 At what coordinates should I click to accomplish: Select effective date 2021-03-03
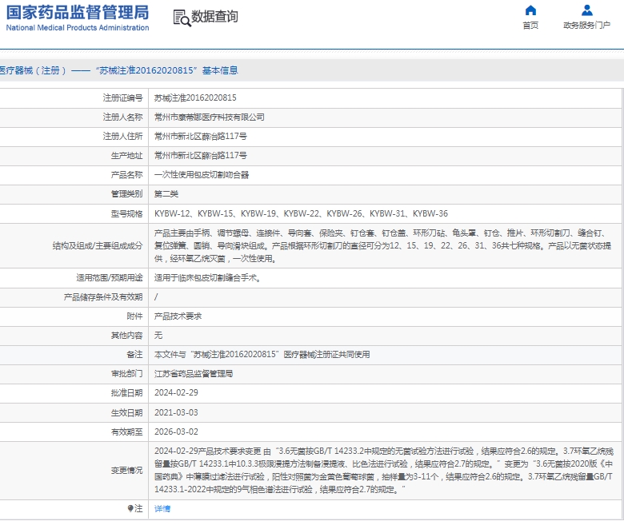coord(176,412)
